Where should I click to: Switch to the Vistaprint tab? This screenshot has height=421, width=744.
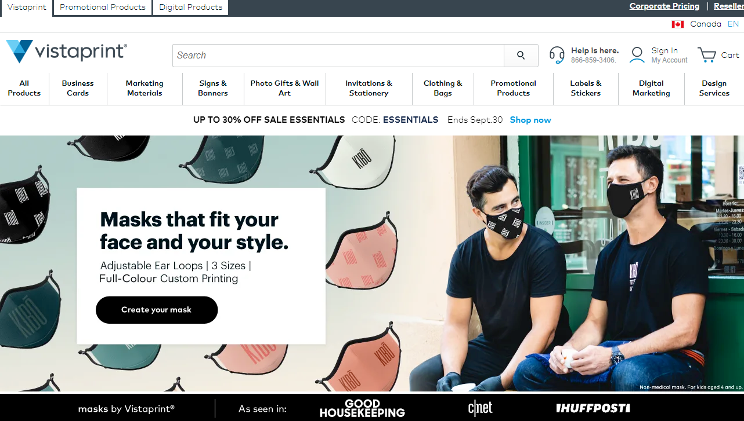(x=27, y=8)
